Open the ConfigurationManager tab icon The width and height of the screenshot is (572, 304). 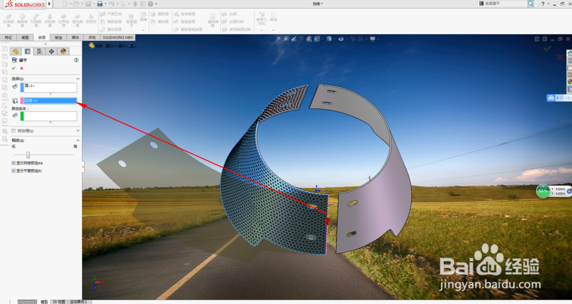[x=39, y=51]
